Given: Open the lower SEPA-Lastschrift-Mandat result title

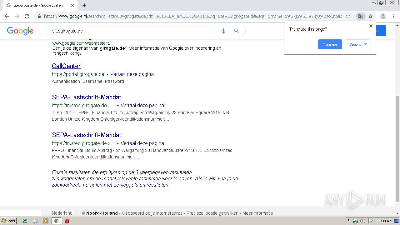Looking at the screenshot, I should point(86,135).
